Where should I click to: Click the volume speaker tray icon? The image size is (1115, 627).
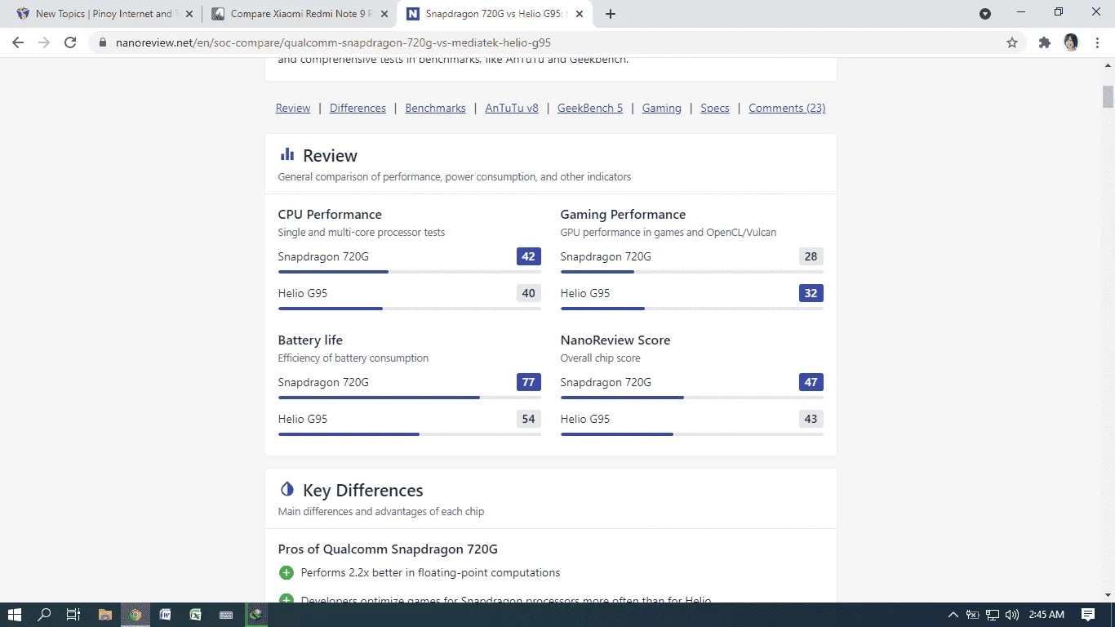coord(1012,615)
